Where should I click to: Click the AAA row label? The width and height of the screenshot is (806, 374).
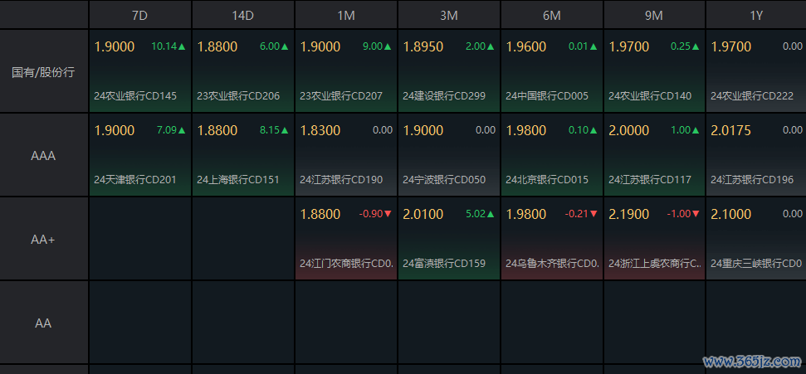44,155
